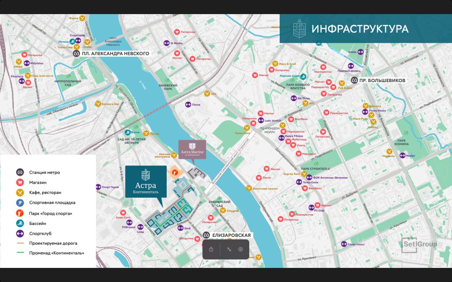Click the Vinograd cafe marker
452x282 pixels.
[223, 210]
